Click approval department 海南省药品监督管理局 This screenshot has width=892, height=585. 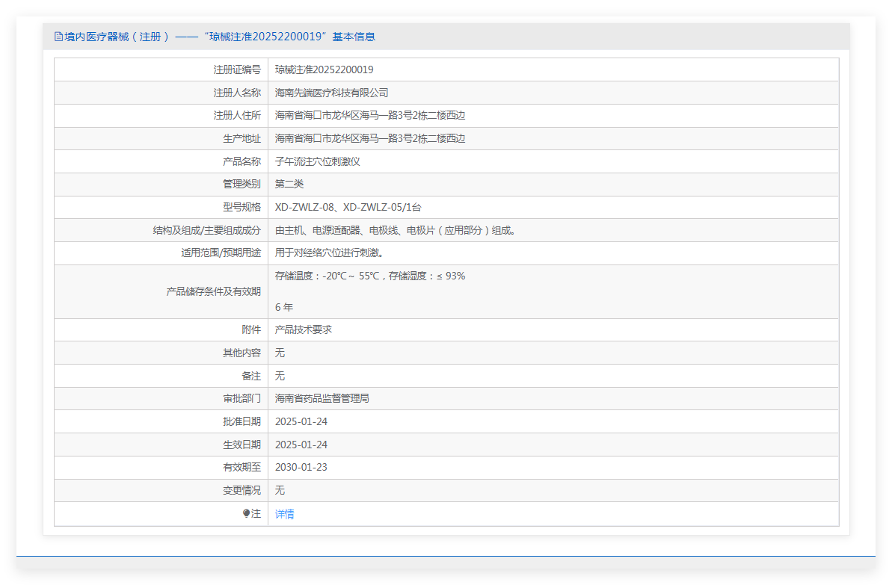tap(322, 398)
